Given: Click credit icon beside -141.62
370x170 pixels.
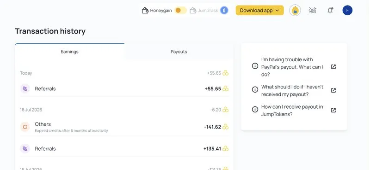Looking at the screenshot, I should (x=226, y=127).
